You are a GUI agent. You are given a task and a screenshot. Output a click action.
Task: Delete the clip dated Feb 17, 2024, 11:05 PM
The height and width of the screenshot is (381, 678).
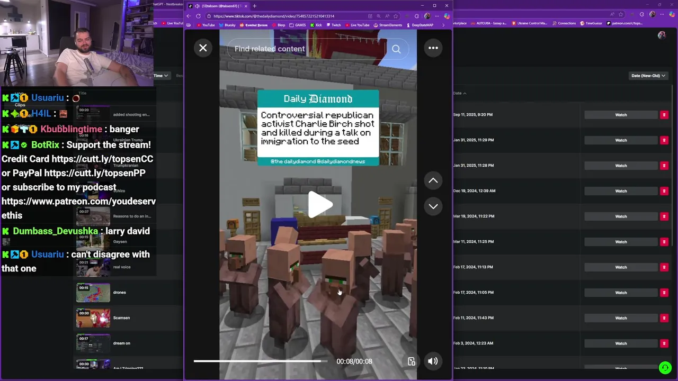click(664, 293)
